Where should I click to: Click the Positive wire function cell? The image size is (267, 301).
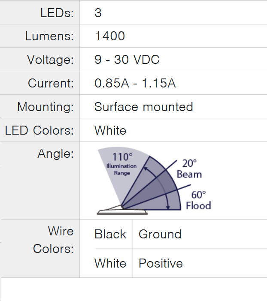point(161,263)
